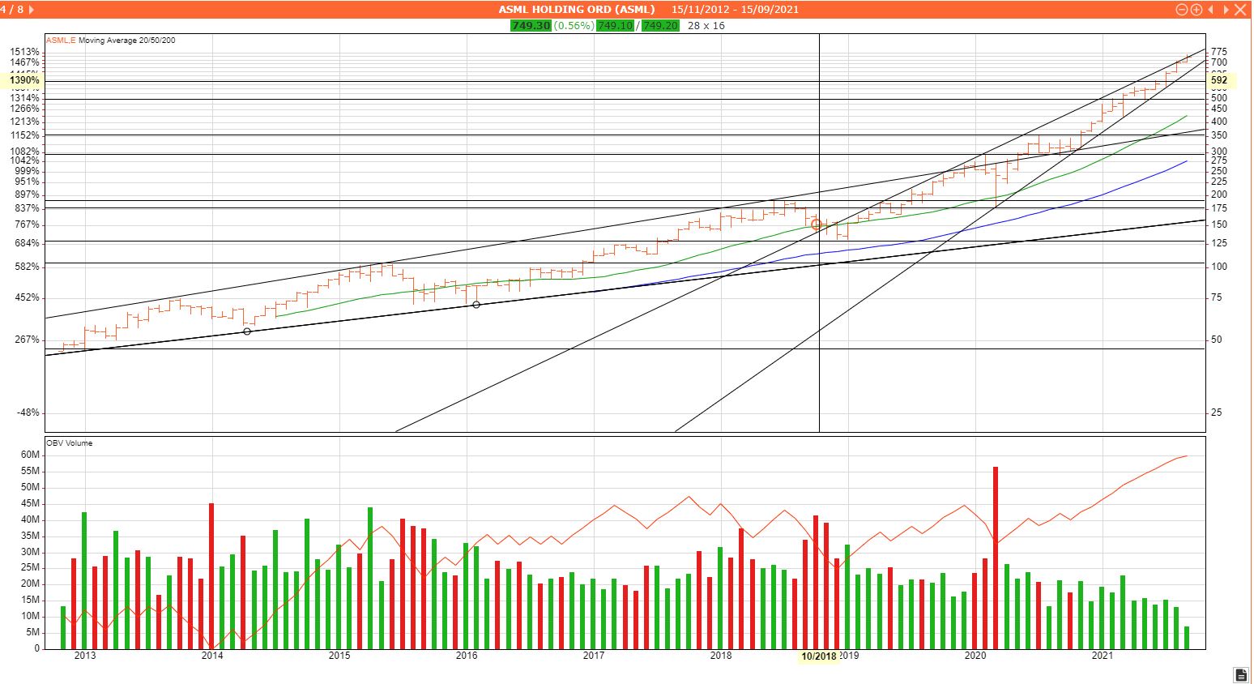
Task: Click the ASML HOLDING ORD title
Action: (x=577, y=10)
